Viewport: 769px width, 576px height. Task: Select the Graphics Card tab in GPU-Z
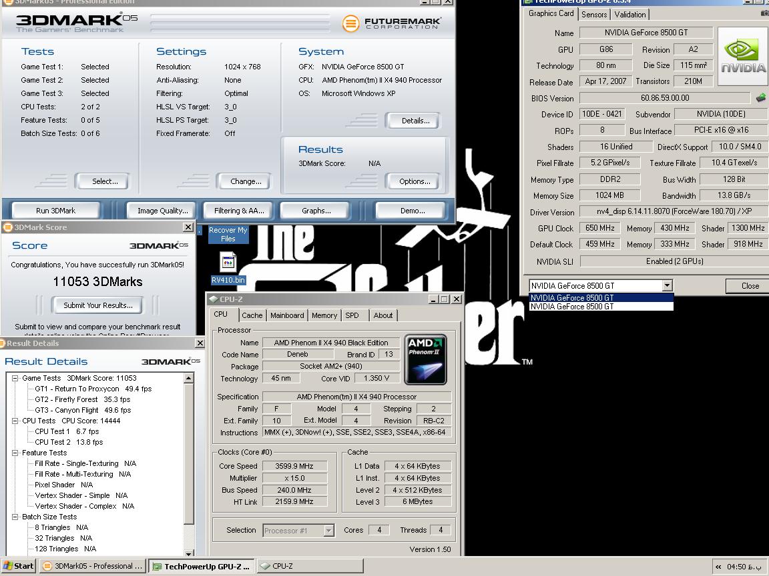click(x=551, y=13)
